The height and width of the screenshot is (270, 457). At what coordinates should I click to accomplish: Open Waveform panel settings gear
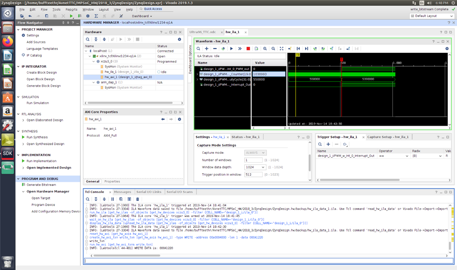(447, 49)
